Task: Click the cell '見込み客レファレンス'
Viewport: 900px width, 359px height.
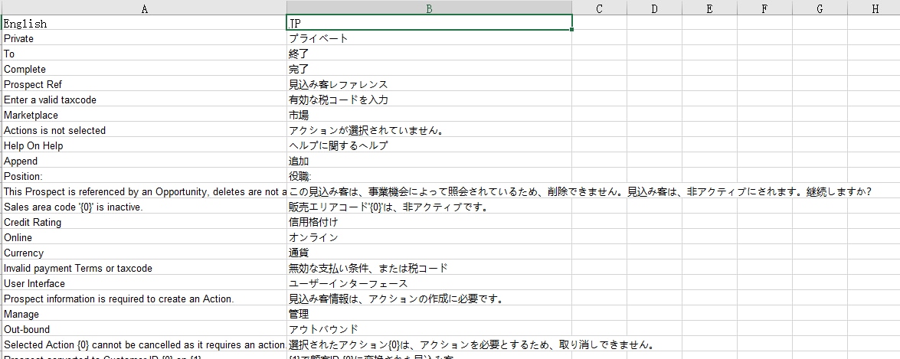Action: tap(430, 84)
